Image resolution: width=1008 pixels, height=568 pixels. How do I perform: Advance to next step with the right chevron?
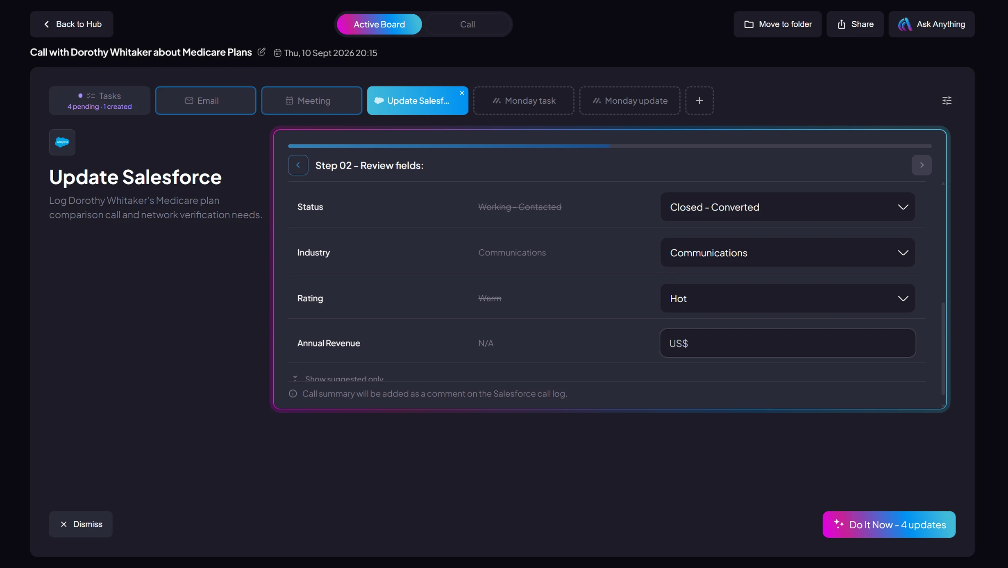922,165
